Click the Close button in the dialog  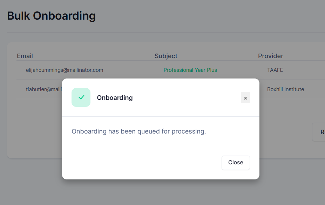pos(236,163)
